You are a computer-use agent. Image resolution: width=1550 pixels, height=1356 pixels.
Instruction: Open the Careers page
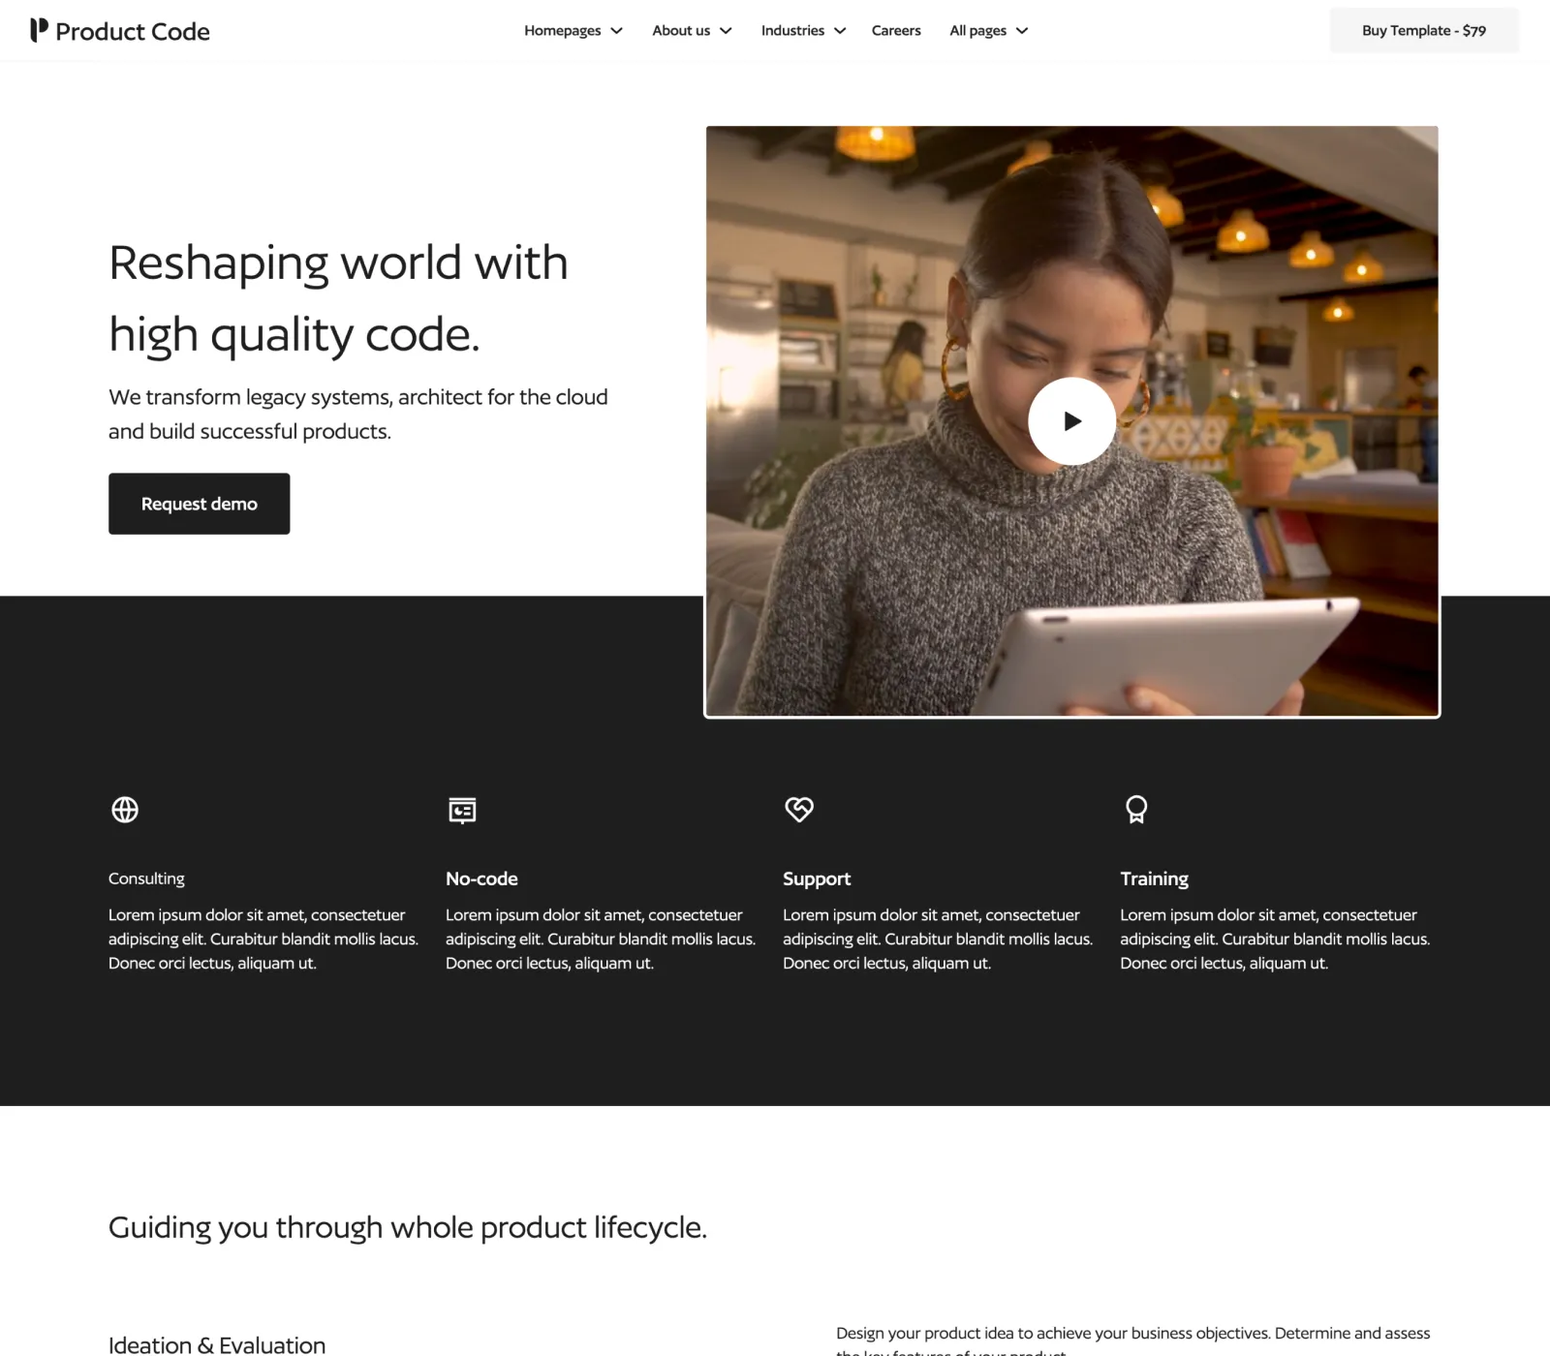point(896,31)
